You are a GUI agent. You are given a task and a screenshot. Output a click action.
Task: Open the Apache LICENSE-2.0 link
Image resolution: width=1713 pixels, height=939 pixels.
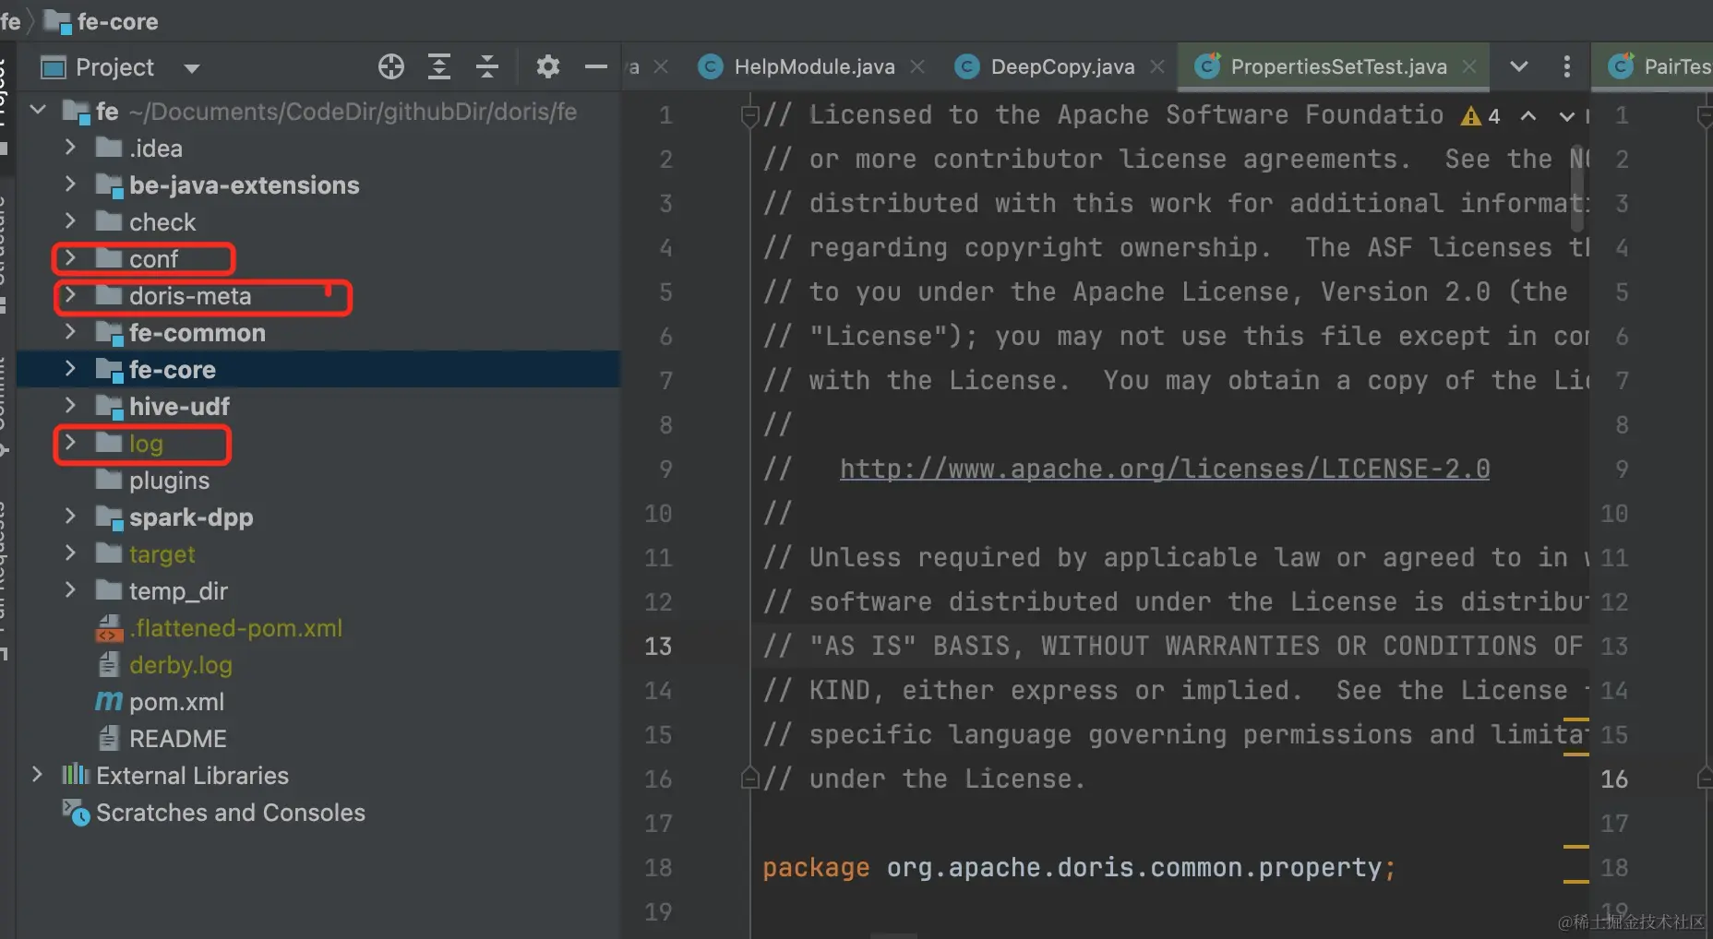1164,469
